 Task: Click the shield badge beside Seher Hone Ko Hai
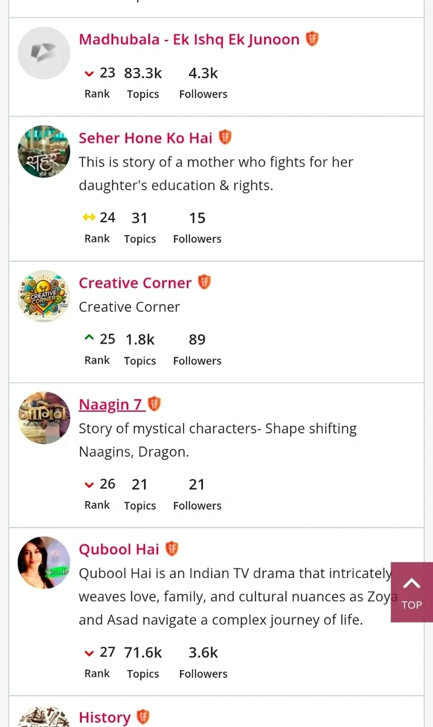pyautogui.click(x=225, y=138)
